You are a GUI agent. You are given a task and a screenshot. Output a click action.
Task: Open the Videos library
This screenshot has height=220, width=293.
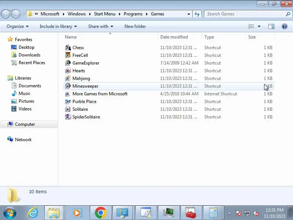point(25,109)
